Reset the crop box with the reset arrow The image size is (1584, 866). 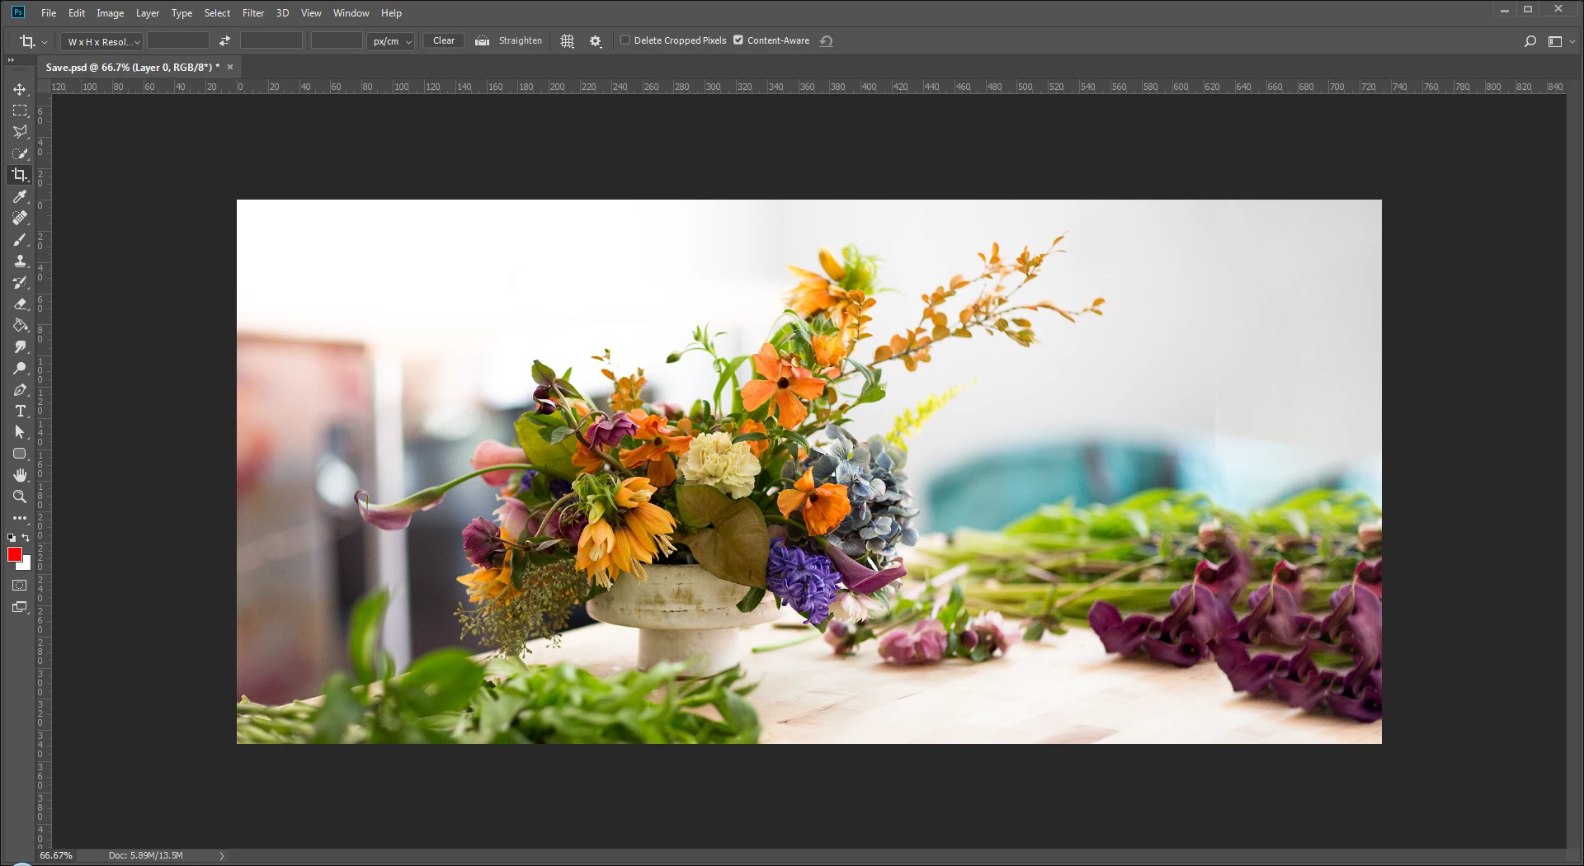click(826, 40)
